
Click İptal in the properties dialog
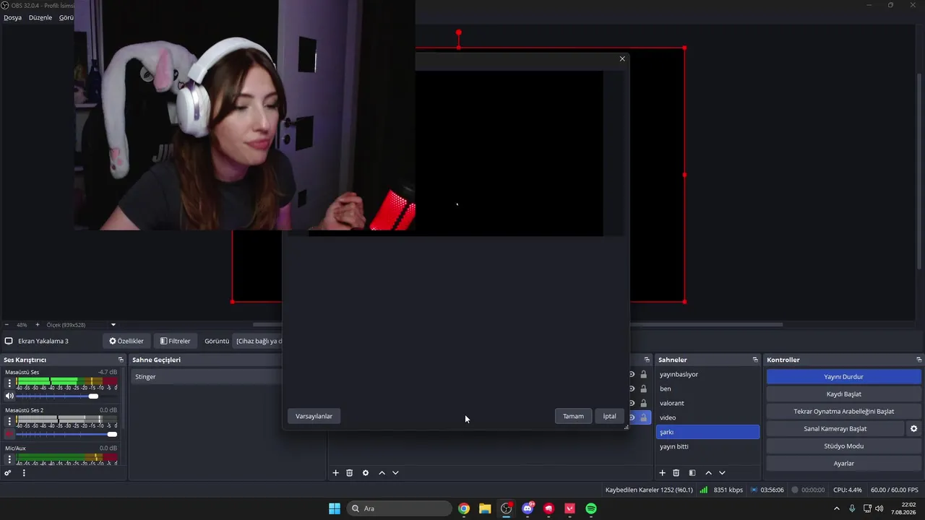pyautogui.click(x=610, y=416)
